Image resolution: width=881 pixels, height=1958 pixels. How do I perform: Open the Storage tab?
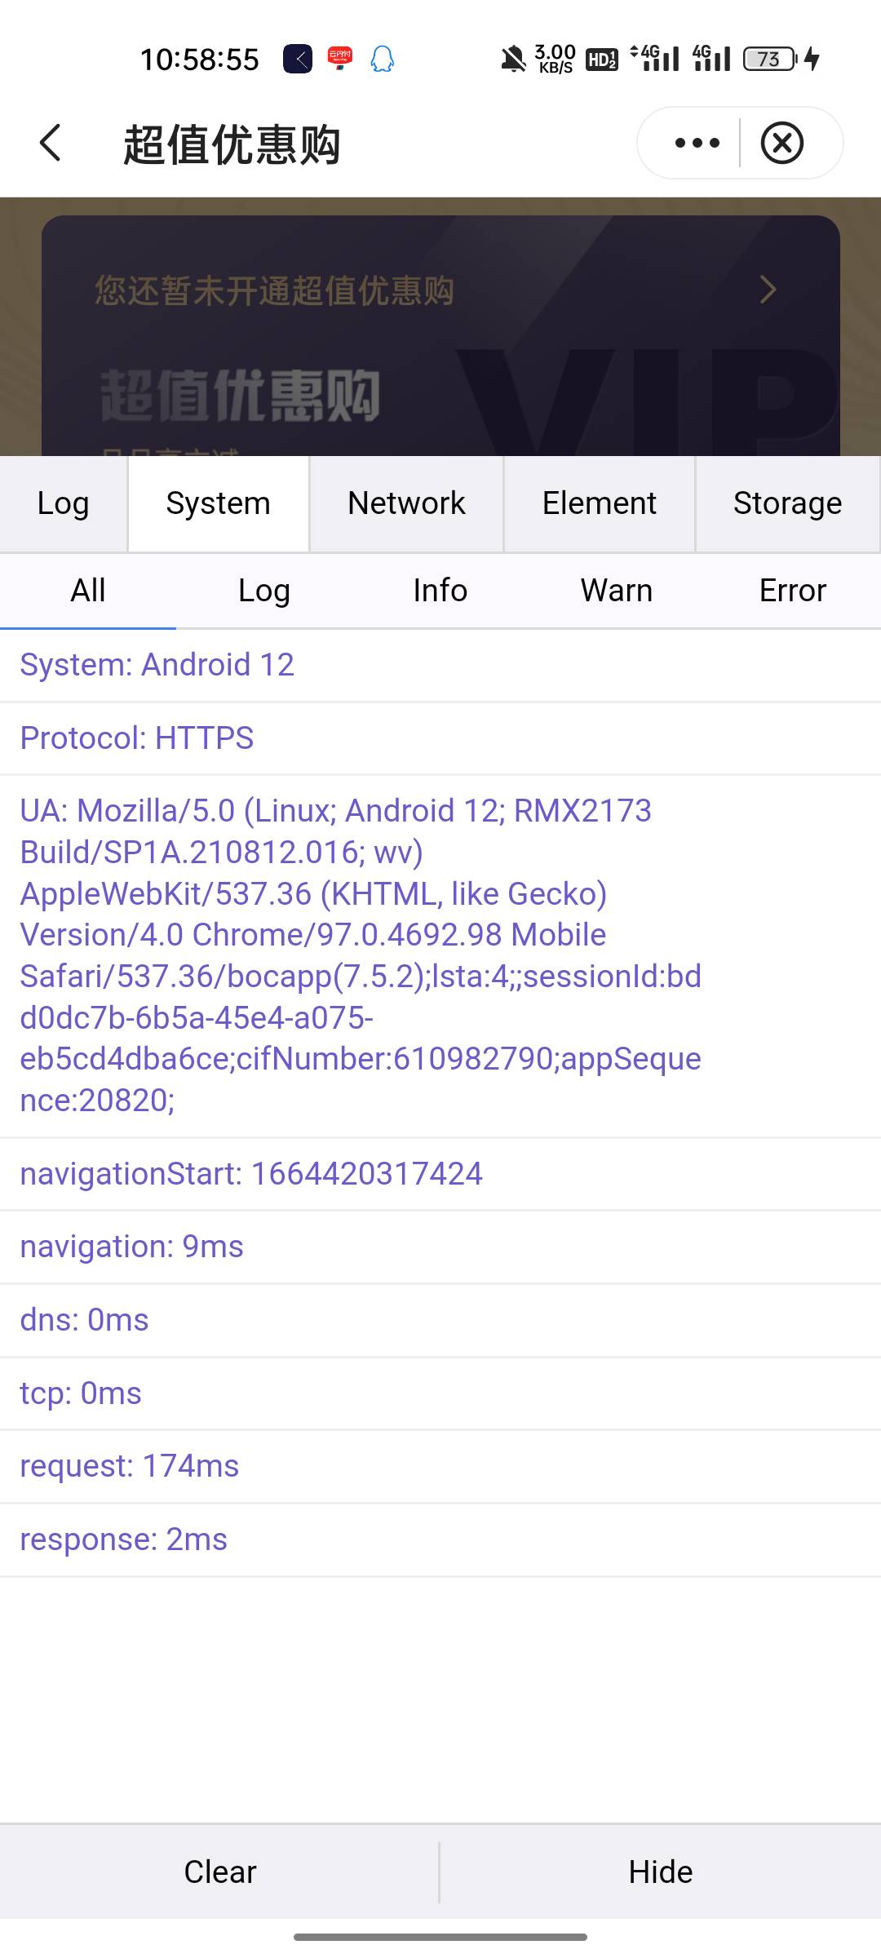click(787, 503)
